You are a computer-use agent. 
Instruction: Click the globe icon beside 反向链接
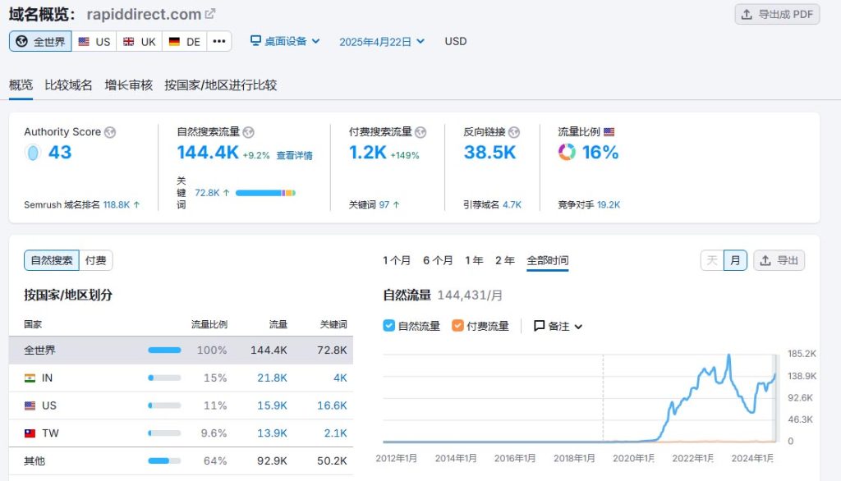[x=514, y=132]
